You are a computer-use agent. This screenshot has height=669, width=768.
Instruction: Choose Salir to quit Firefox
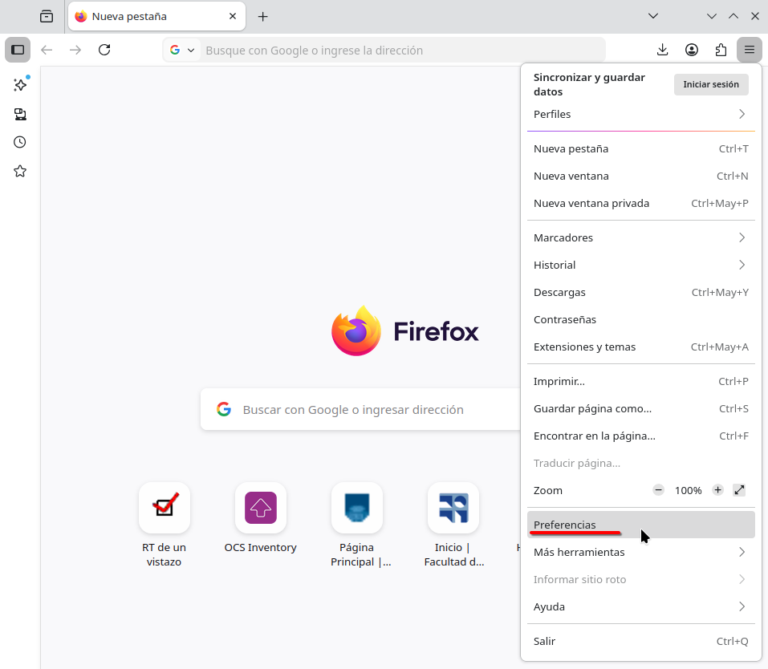tap(640, 642)
